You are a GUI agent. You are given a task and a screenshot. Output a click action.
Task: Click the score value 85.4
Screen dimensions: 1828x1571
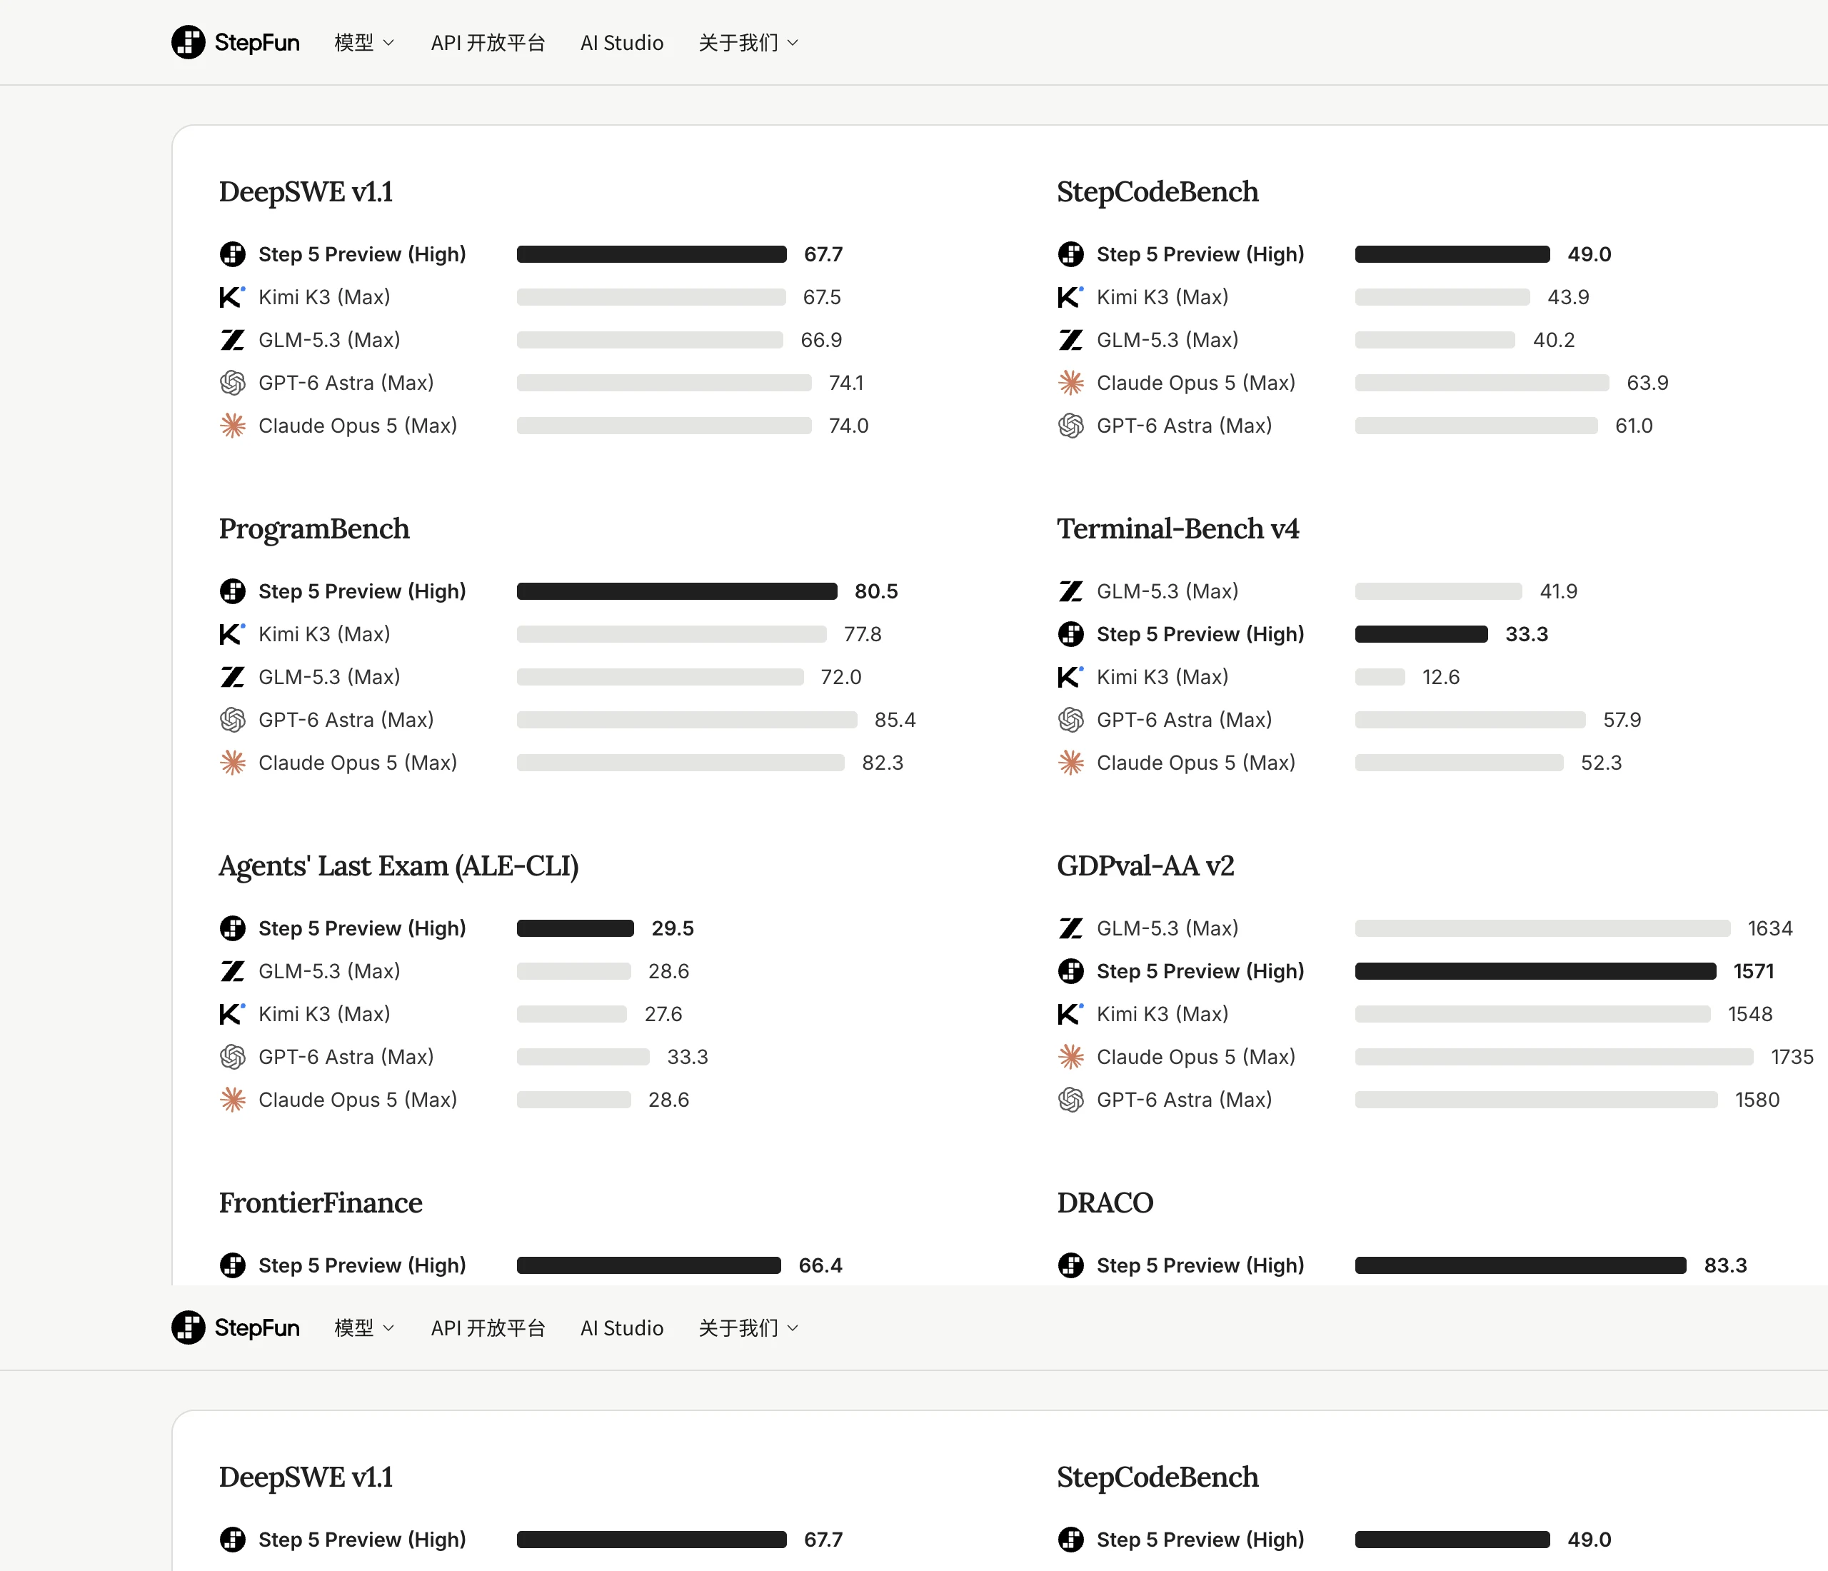895,720
